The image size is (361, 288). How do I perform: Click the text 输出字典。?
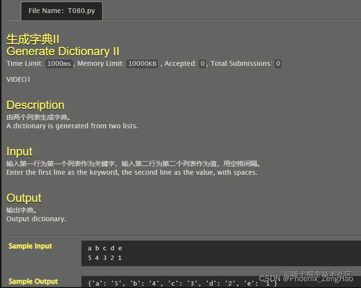(21, 210)
